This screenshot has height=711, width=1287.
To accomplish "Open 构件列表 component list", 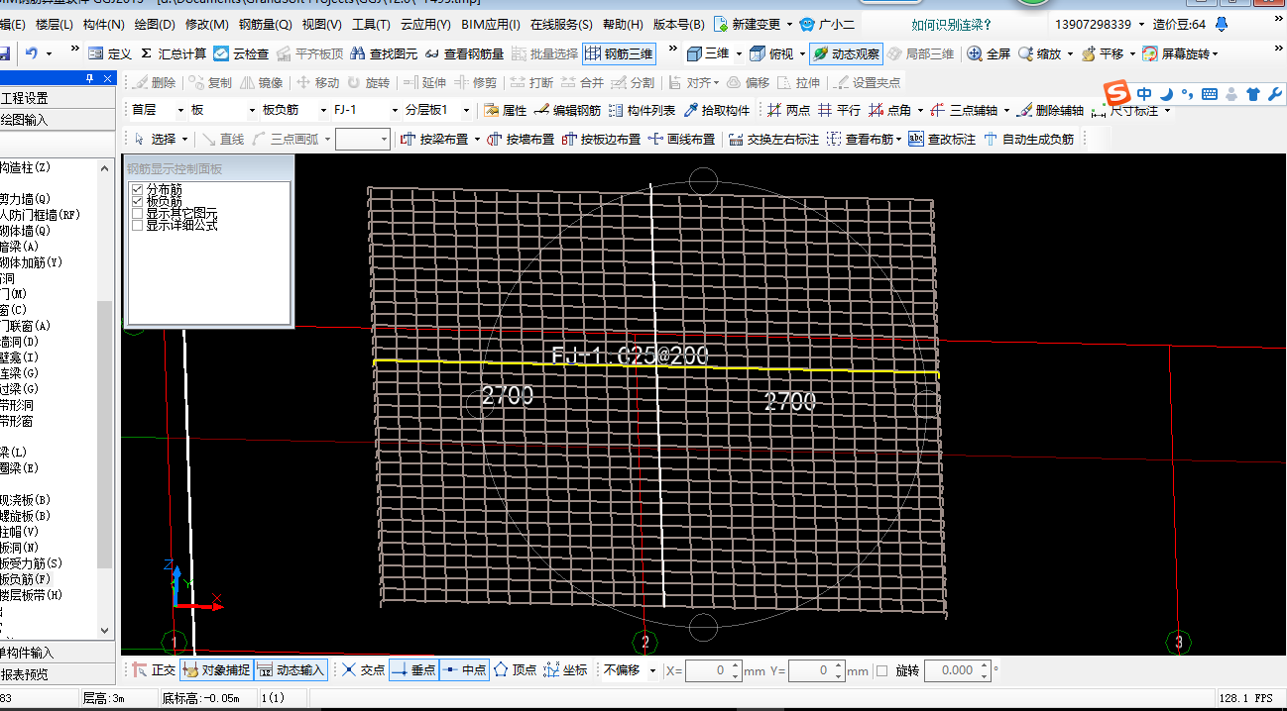I will pos(642,110).
